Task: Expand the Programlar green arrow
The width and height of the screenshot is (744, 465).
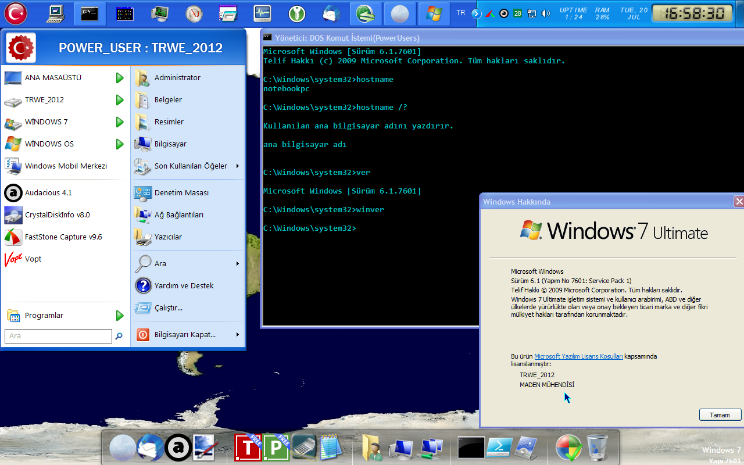Action: click(120, 316)
